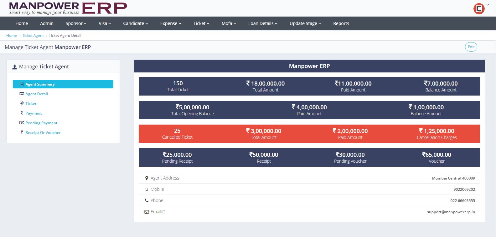Click the person icon in Manage Ticket Agent
The height and width of the screenshot is (237, 496).
coord(14,67)
